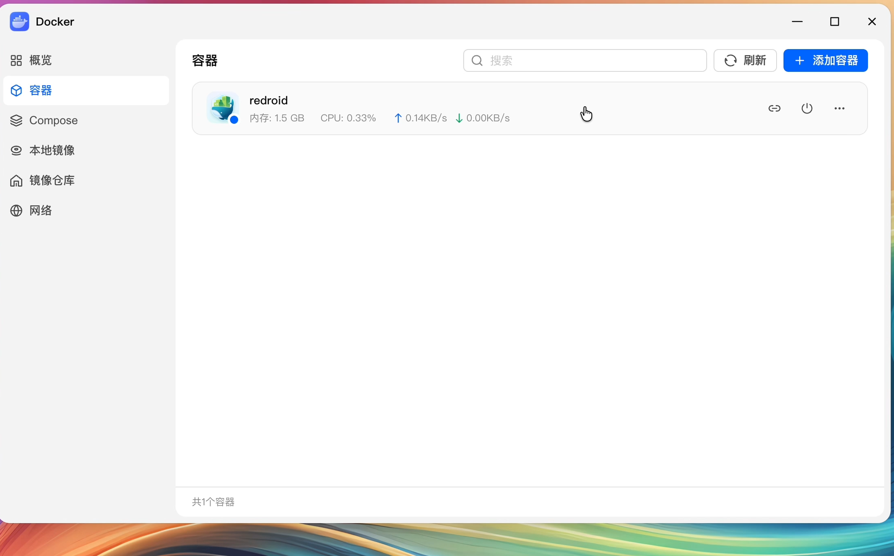Open 本地镜像 local images
Viewport: 894px width, 556px height.
[x=86, y=151]
